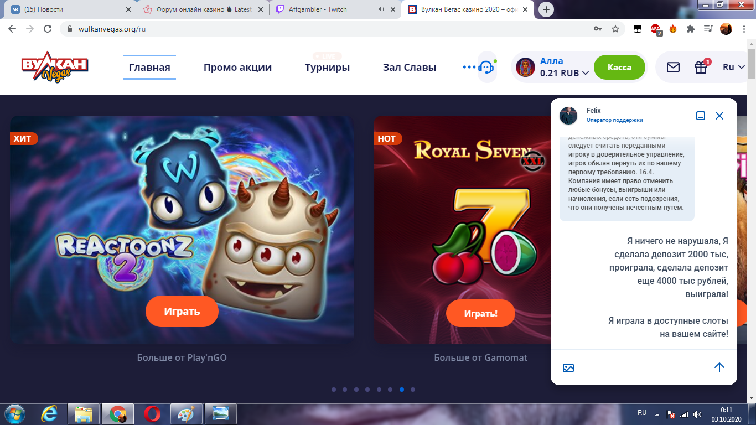Launch Internet Explorer from the taskbar
The image size is (756, 425).
(50, 414)
